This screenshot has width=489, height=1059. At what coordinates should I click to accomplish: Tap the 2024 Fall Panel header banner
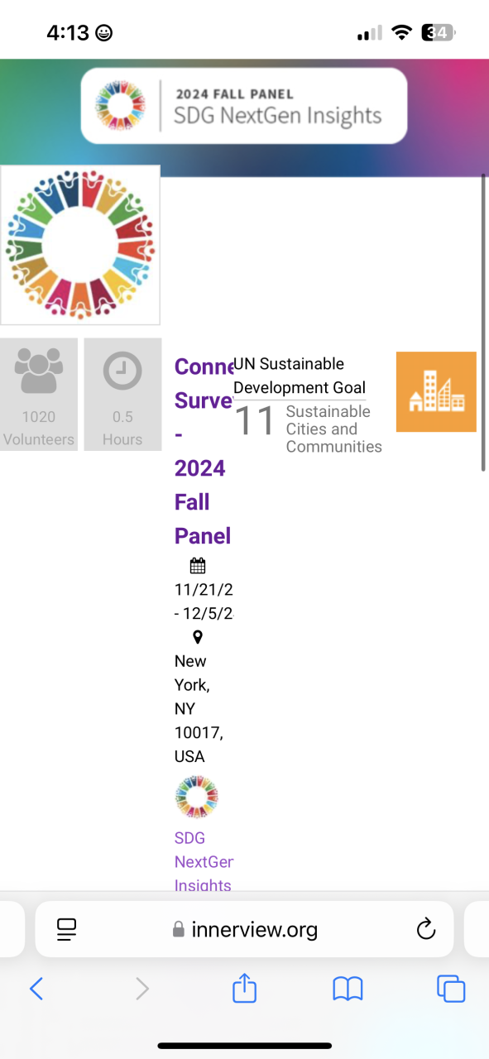244,106
